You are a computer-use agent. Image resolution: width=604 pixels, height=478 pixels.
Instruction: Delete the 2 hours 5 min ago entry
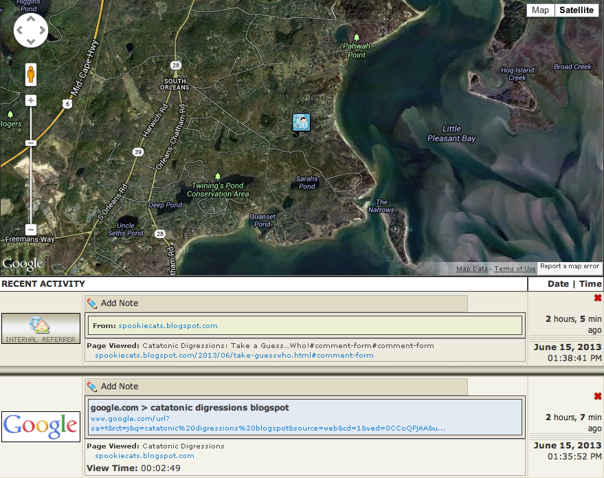point(598,298)
